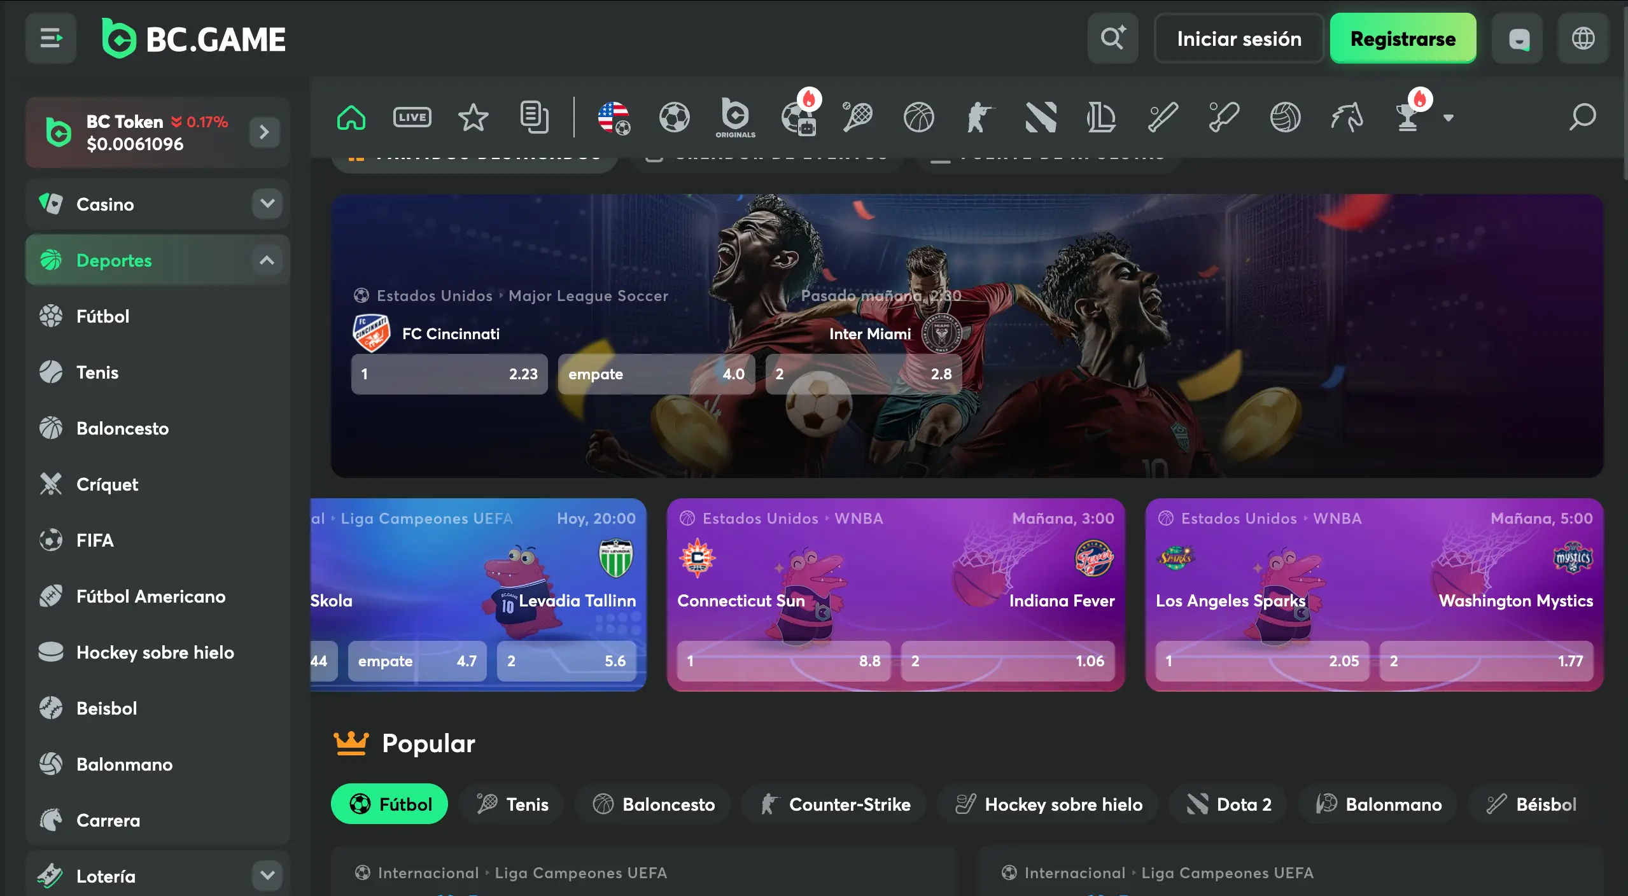1628x896 pixels.
Task: Select the Tenis tab under Popular
Action: [x=512, y=804]
